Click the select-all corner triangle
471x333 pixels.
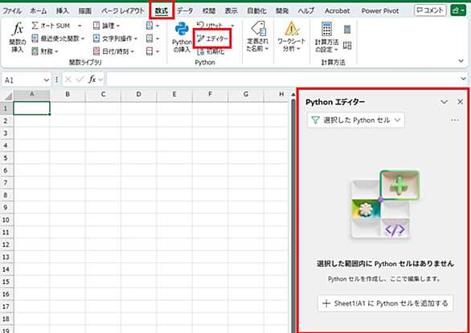7,96
